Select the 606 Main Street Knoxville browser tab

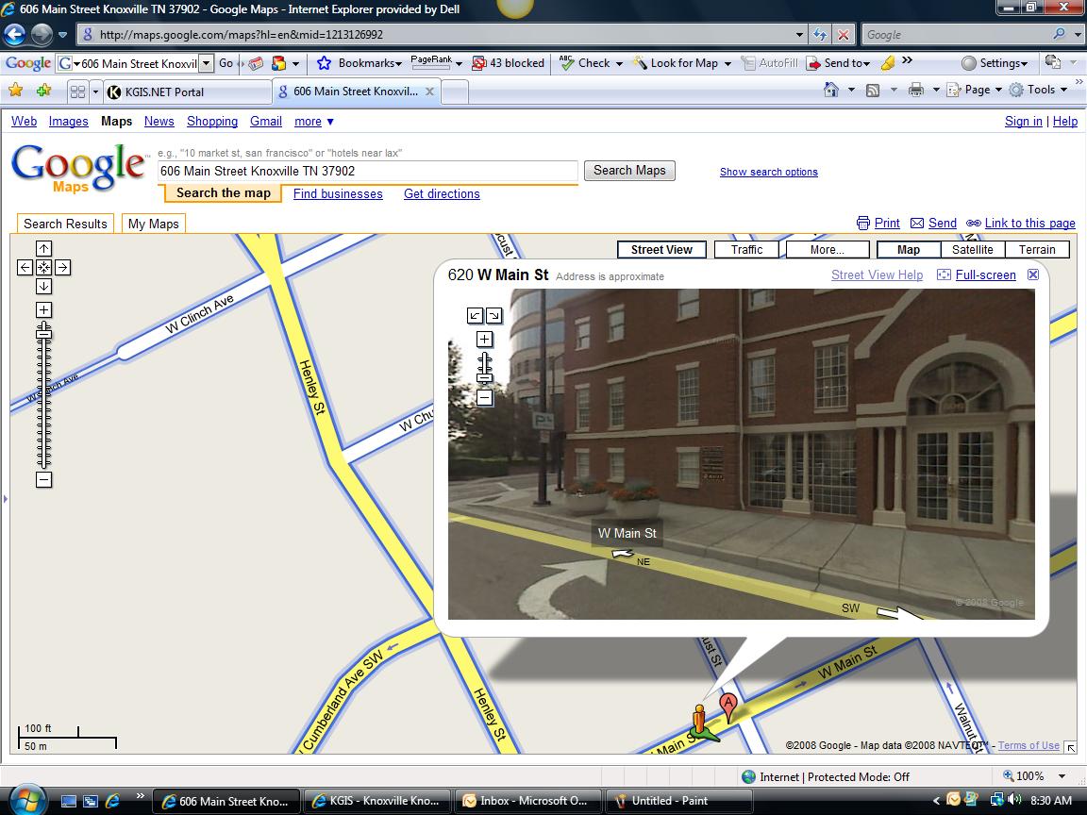click(x=357, y=91)
